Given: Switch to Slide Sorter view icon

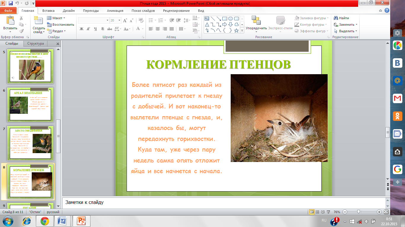Looking at the screenshot, I should click(x=318, y=212).
